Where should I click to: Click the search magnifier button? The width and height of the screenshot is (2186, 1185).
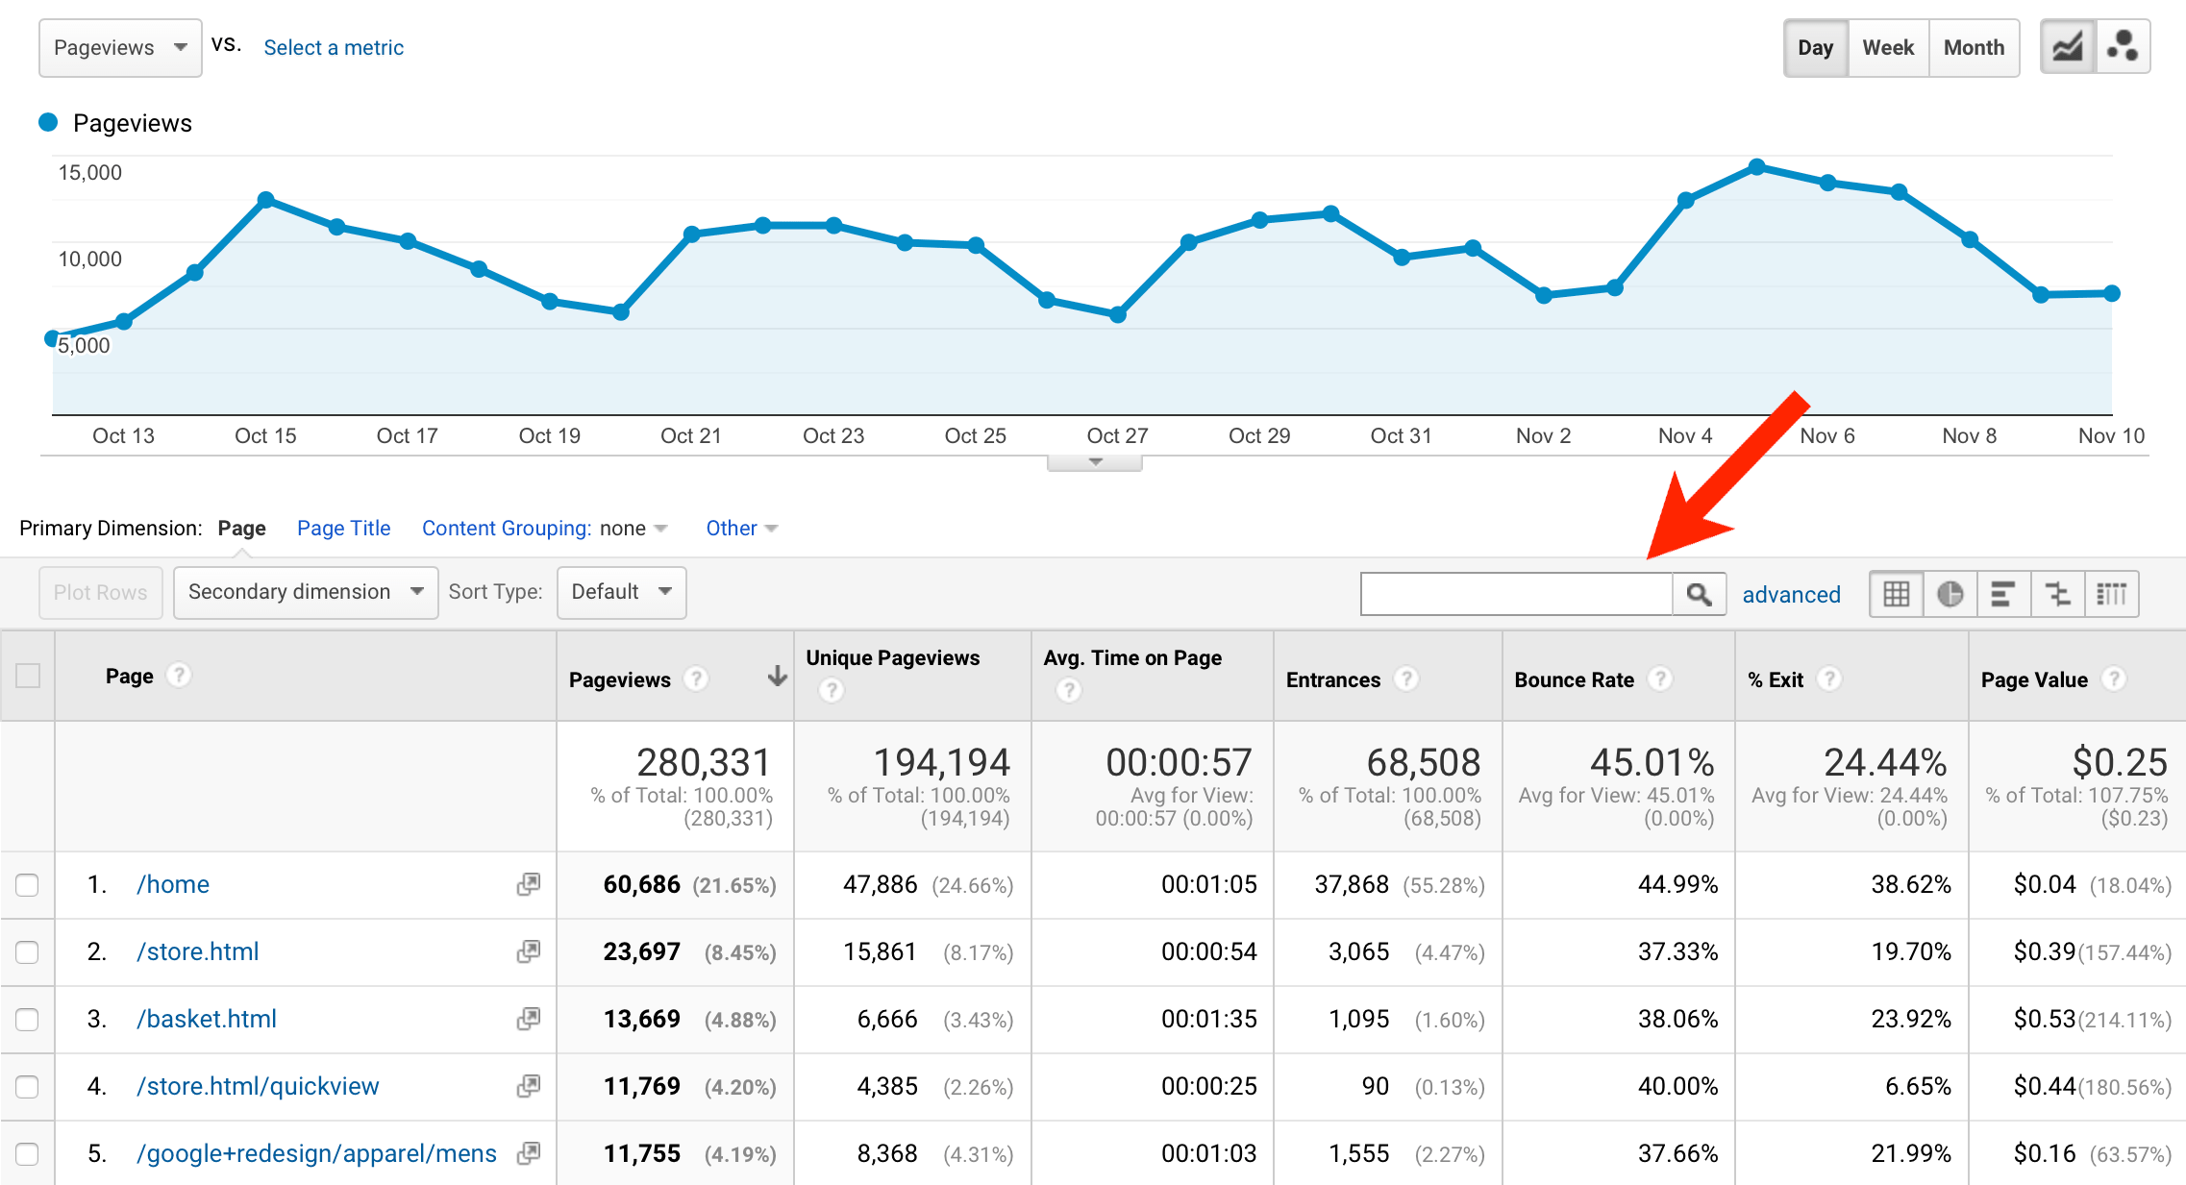1699,594
